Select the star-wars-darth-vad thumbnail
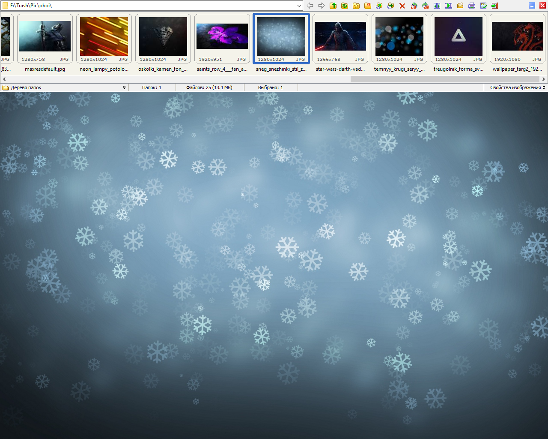The height and width of the screenshot is (439, 548). pyautogui.click(x=340, y=38)
